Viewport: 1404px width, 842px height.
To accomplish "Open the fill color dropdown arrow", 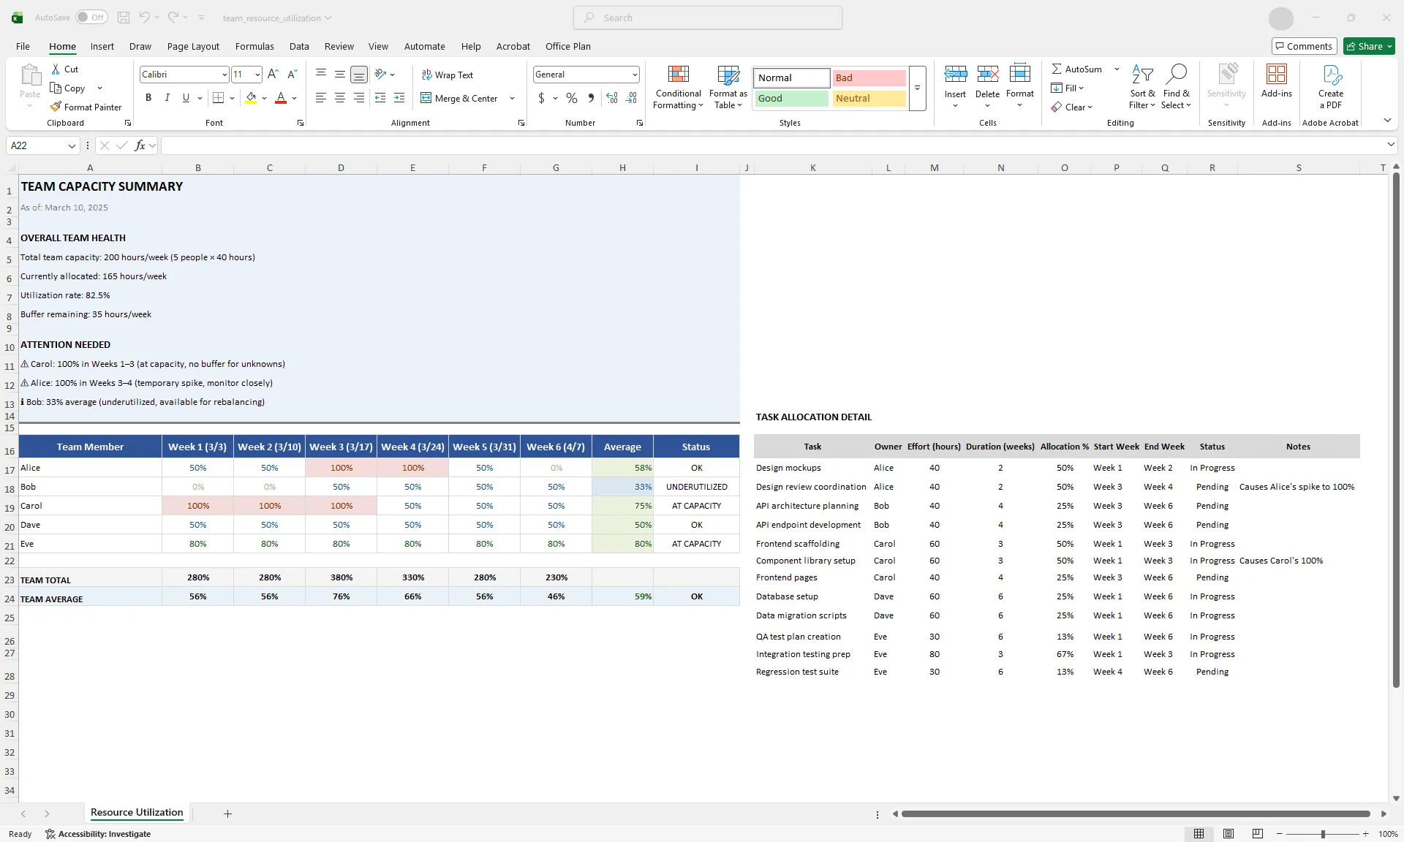I will (x=265, y=98).
